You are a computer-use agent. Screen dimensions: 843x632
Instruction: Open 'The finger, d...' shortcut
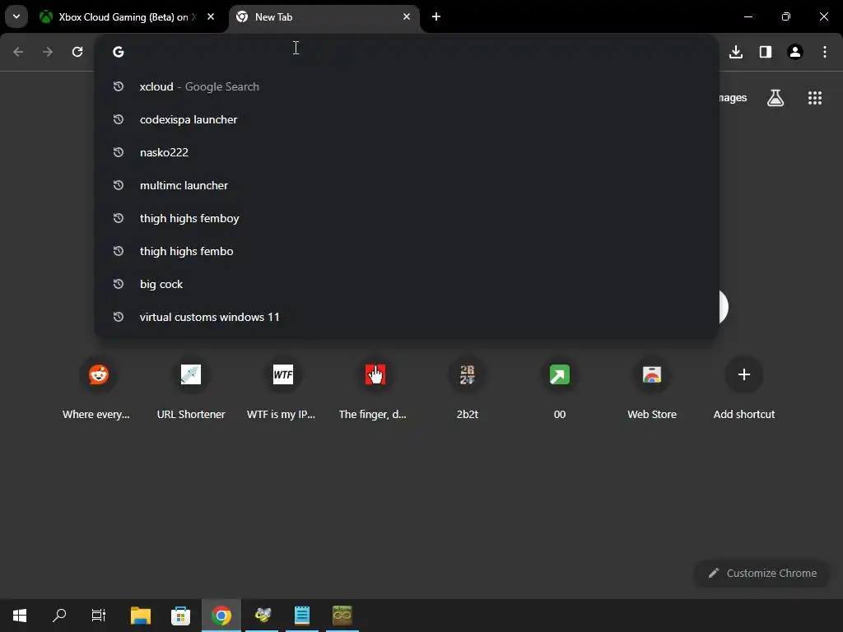[x=375, y=388]
